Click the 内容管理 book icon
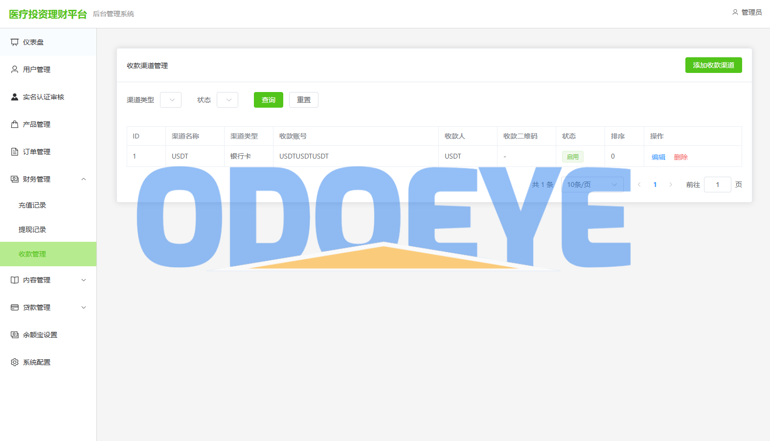 (15, 280)
